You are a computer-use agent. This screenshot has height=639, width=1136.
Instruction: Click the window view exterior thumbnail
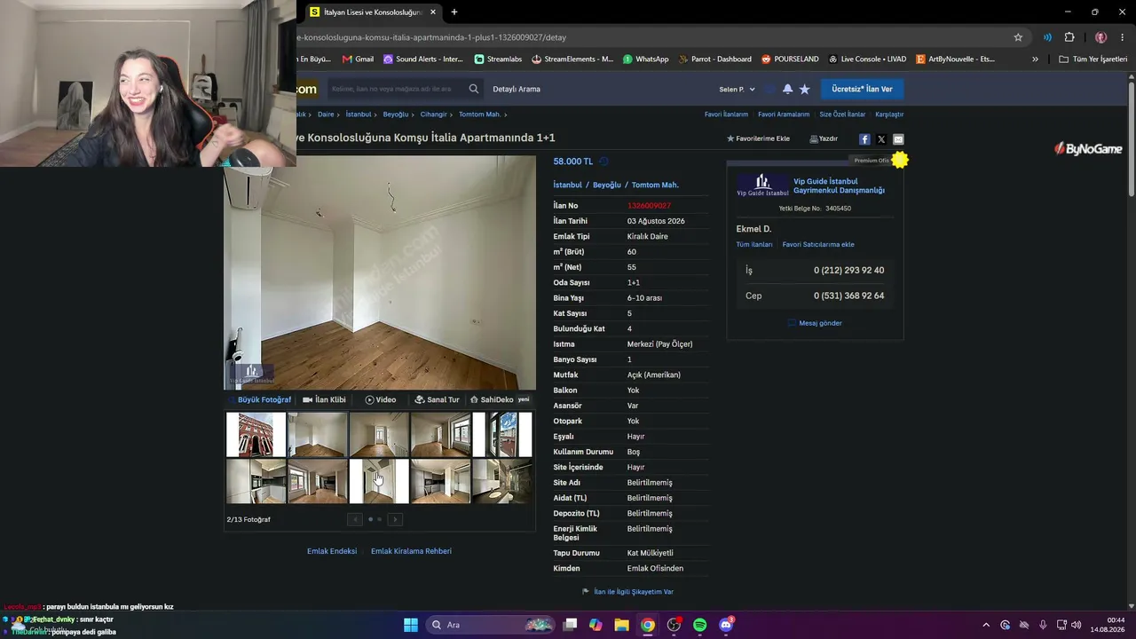coord(502,434)
